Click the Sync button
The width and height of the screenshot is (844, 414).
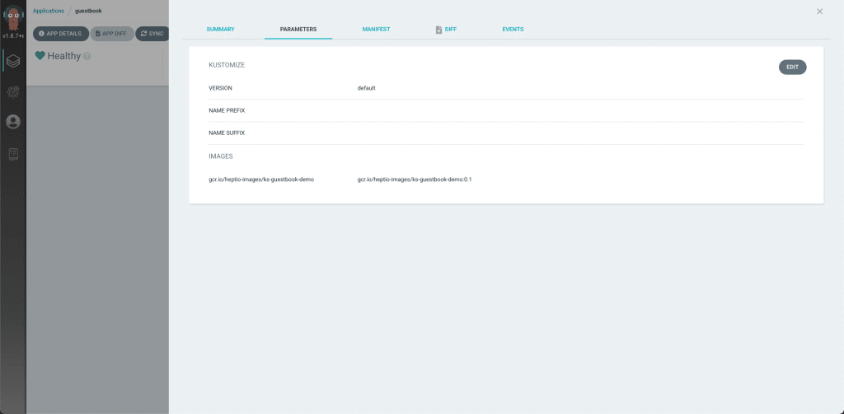click(152, 34)
